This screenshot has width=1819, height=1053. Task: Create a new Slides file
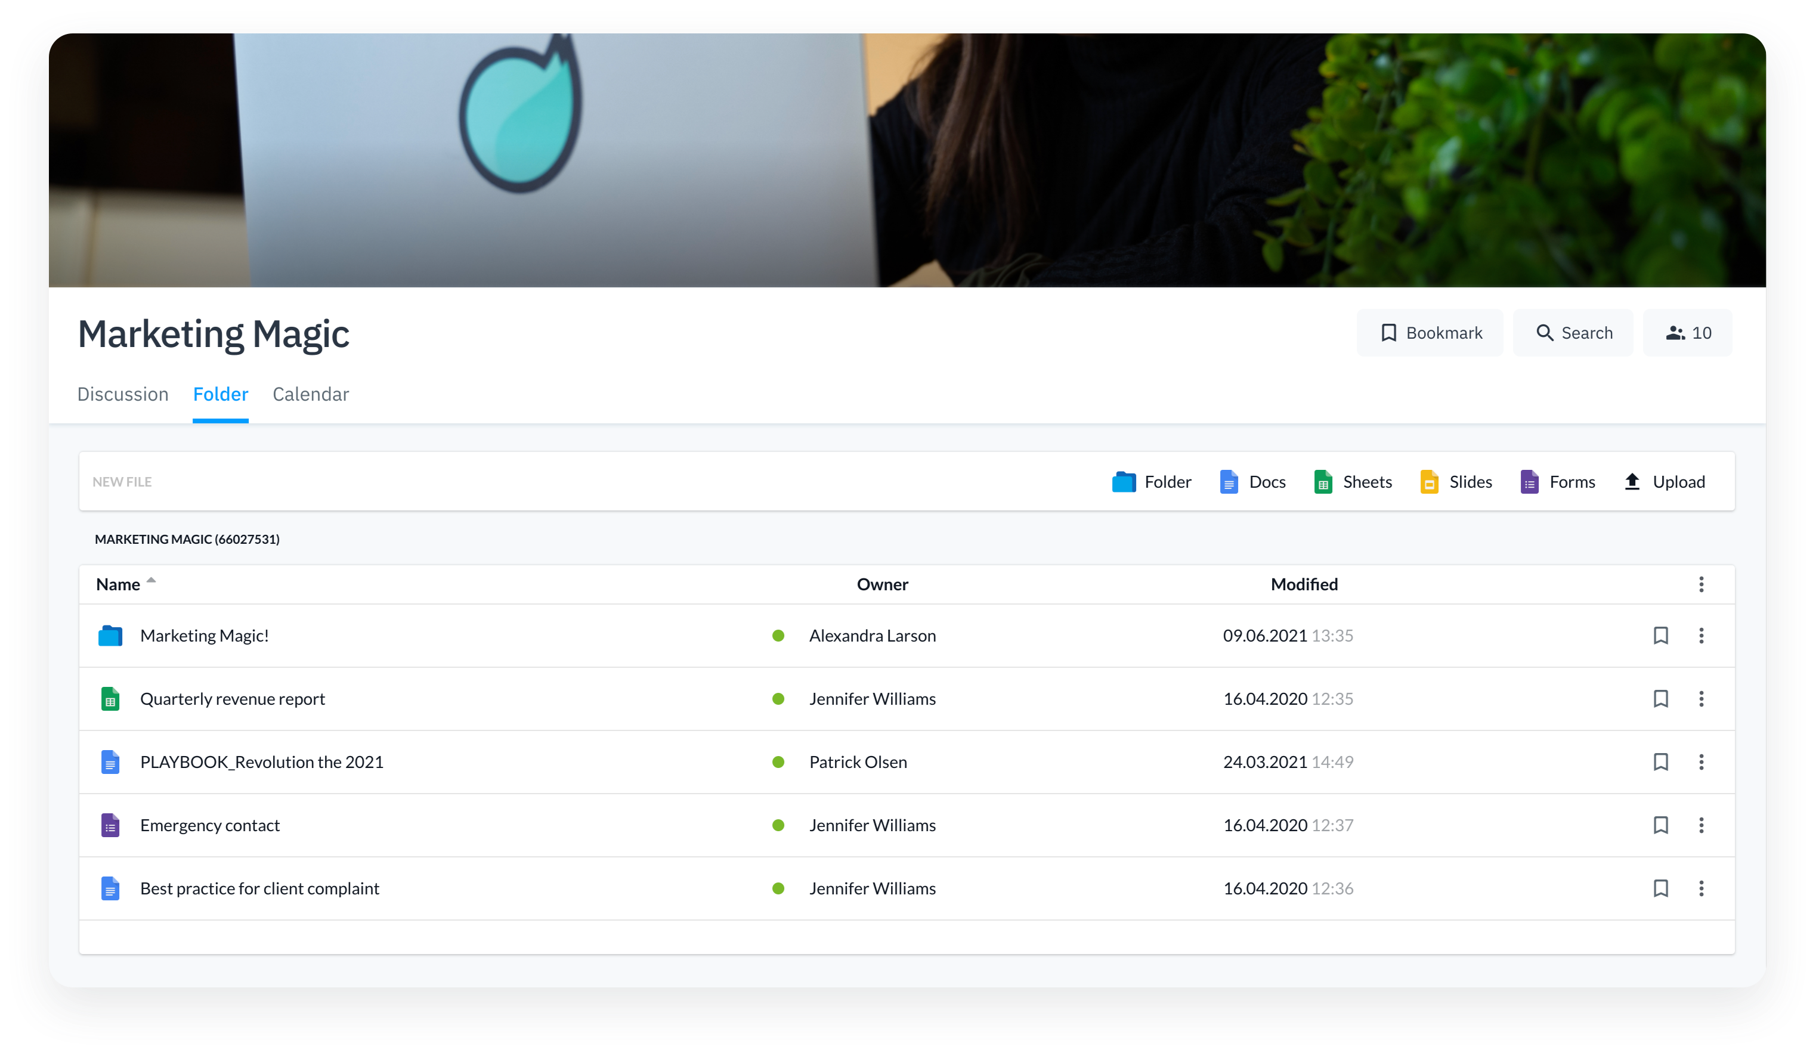(x=1455, y=481)
